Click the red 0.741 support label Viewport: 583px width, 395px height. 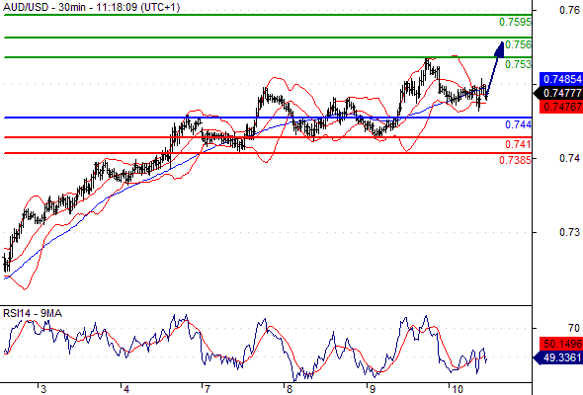tap(519, 144)
